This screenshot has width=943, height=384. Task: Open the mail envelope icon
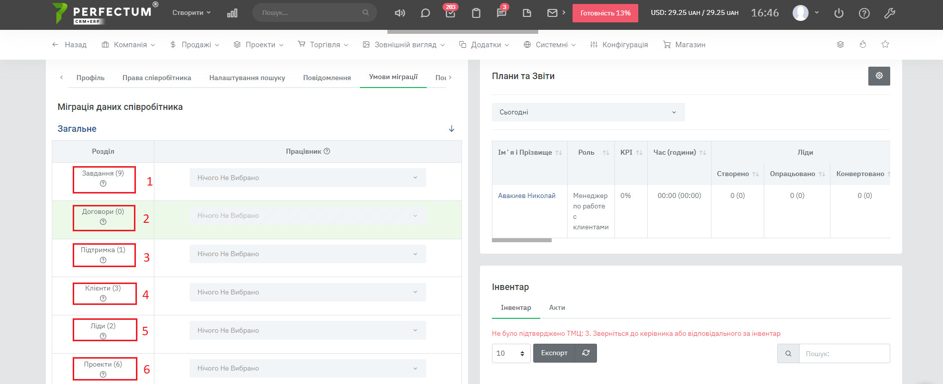(552, 13)
